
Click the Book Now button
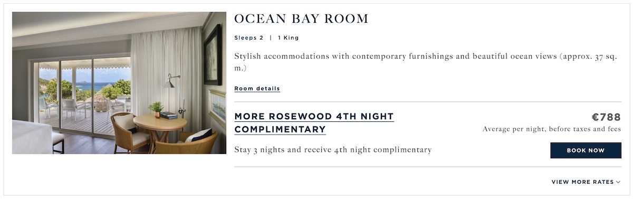(586, 150)
